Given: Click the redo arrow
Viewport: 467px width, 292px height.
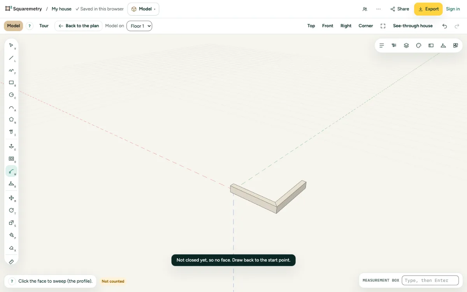Looking at the screenshot, I should pos(457,26).
